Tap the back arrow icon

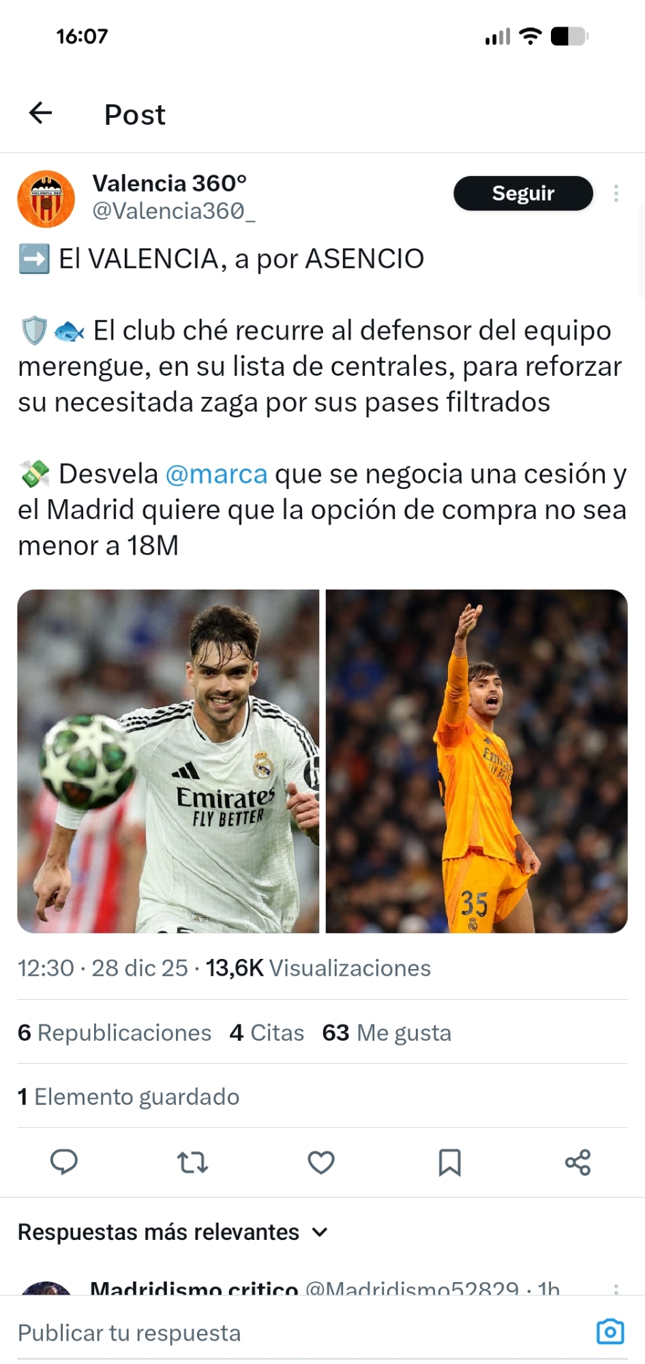point(40,113)
